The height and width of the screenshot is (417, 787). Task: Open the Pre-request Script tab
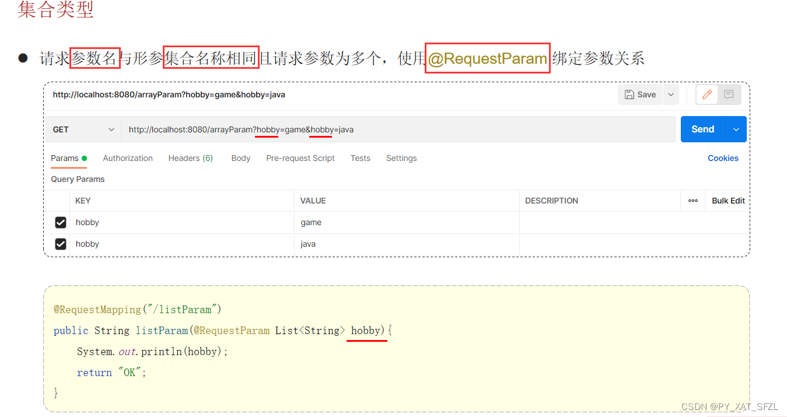pos(300,158)
